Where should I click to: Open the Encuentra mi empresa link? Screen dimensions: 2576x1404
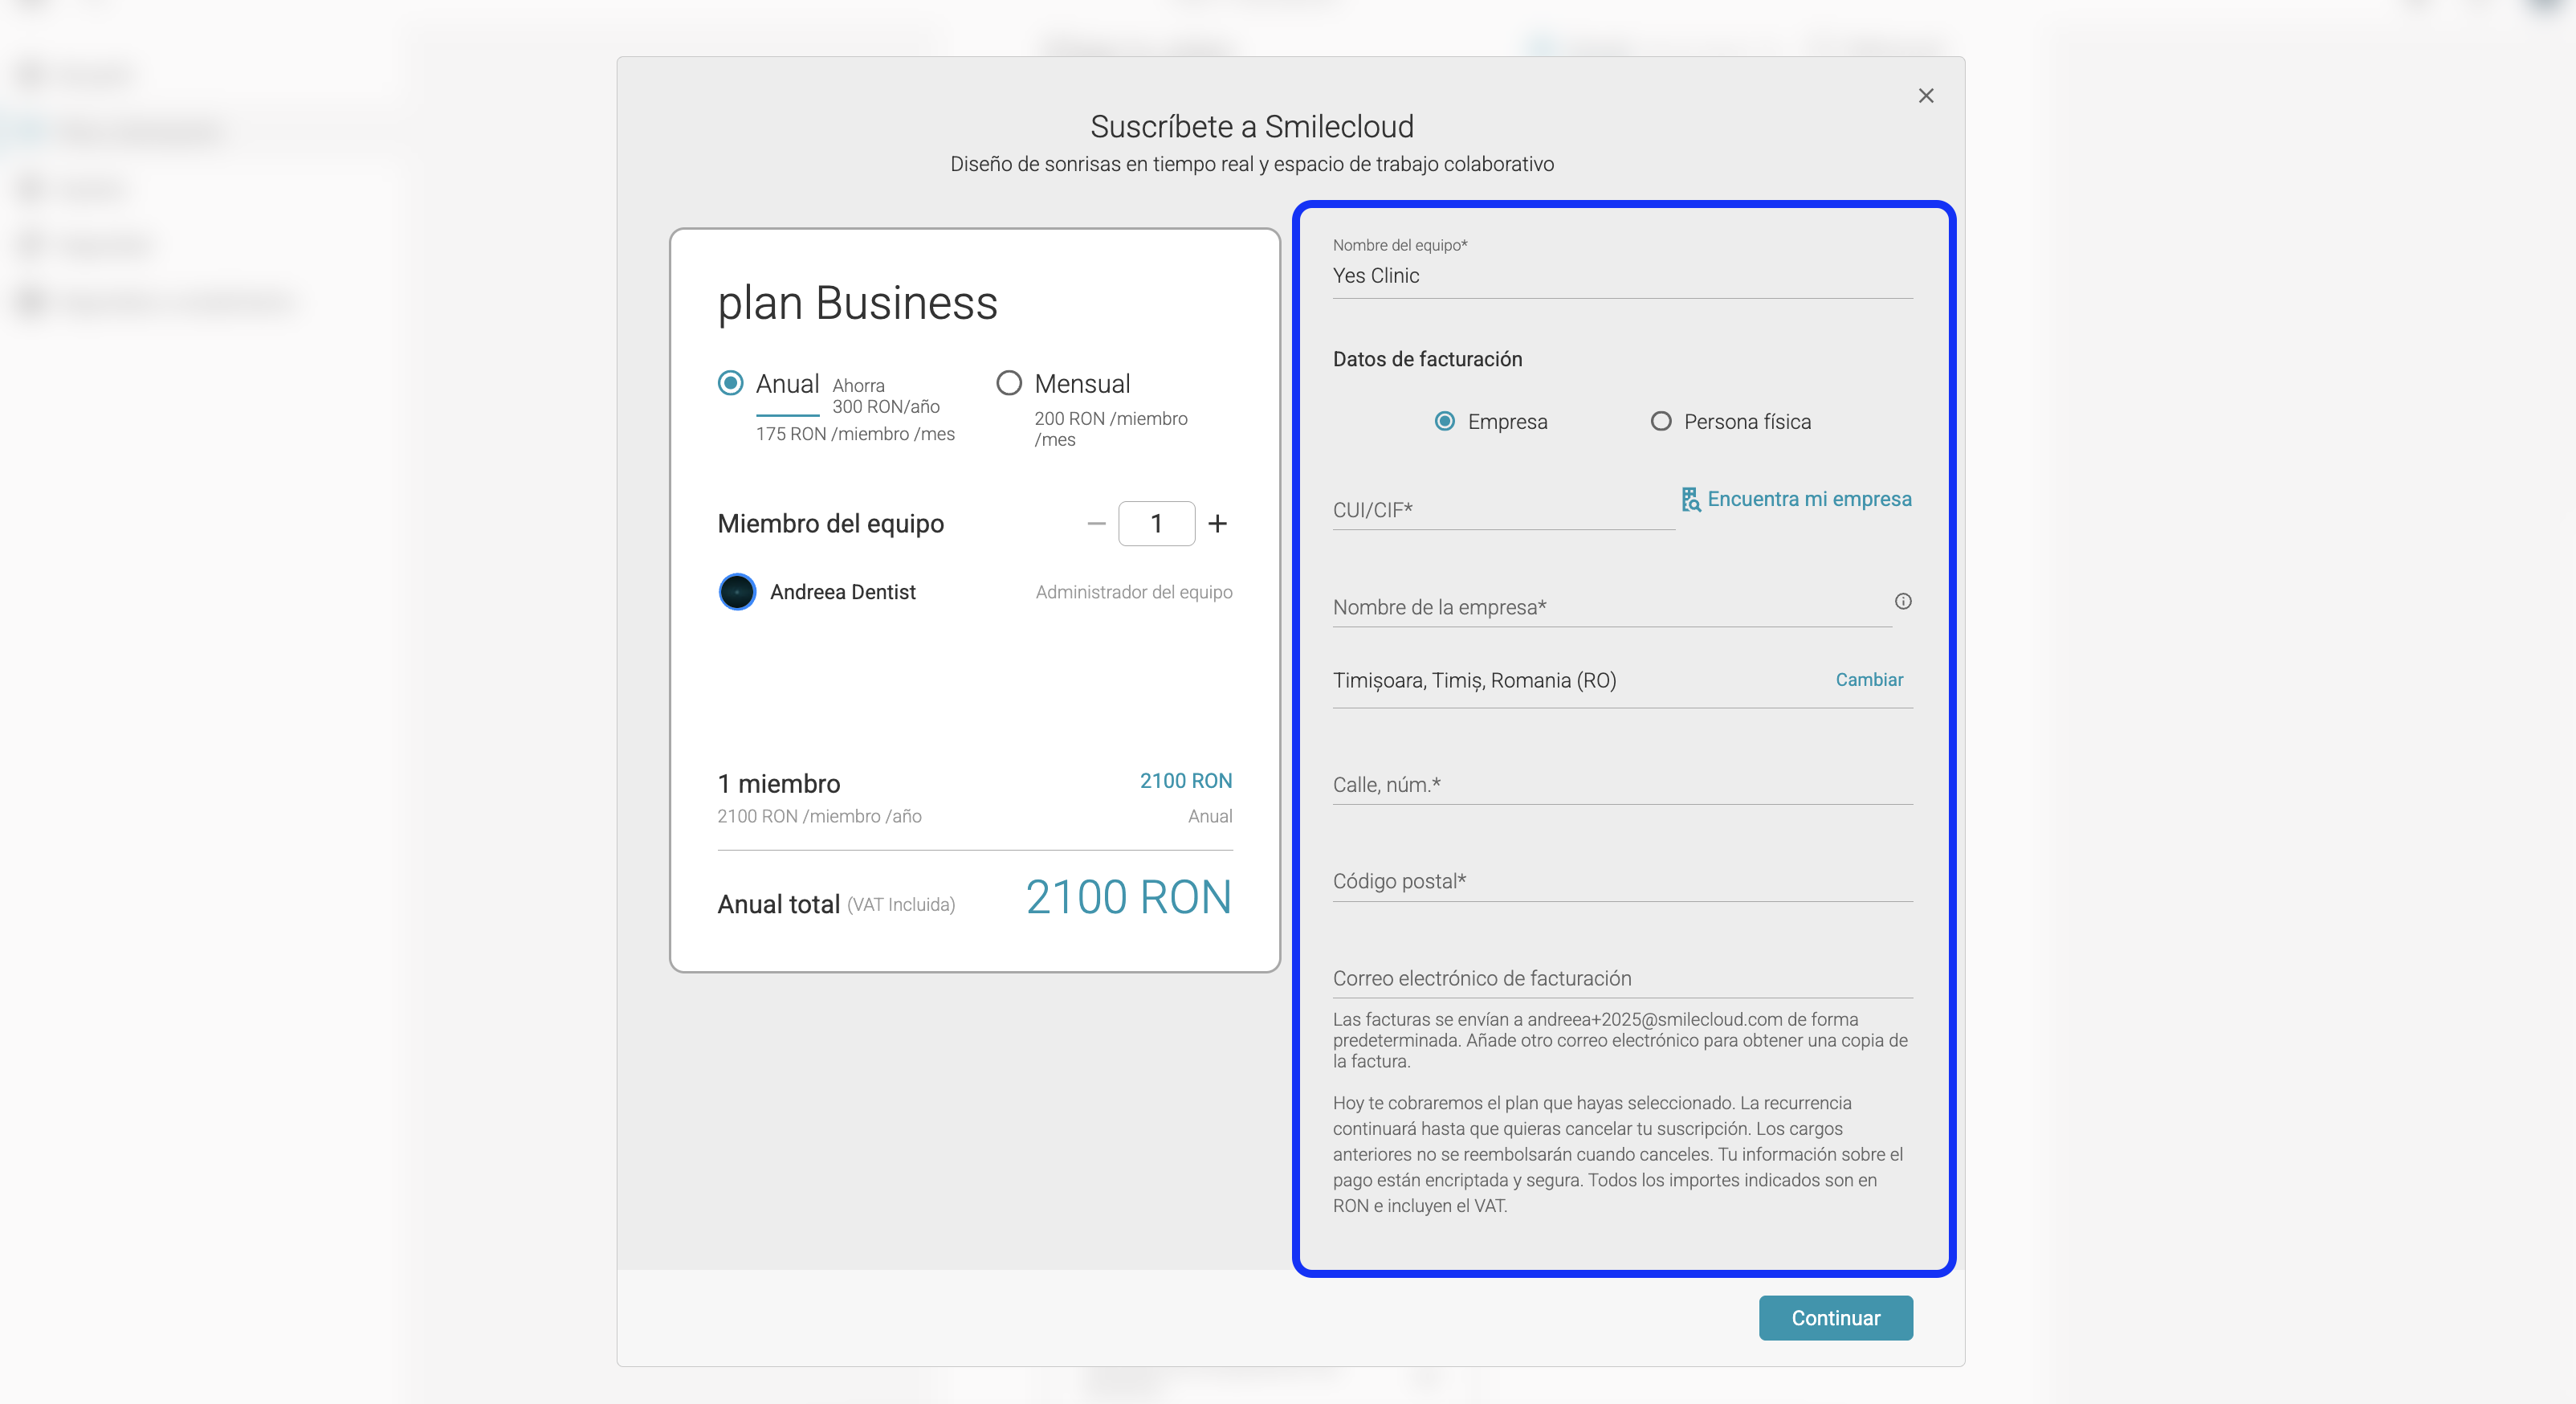(x=1808, y=499)
